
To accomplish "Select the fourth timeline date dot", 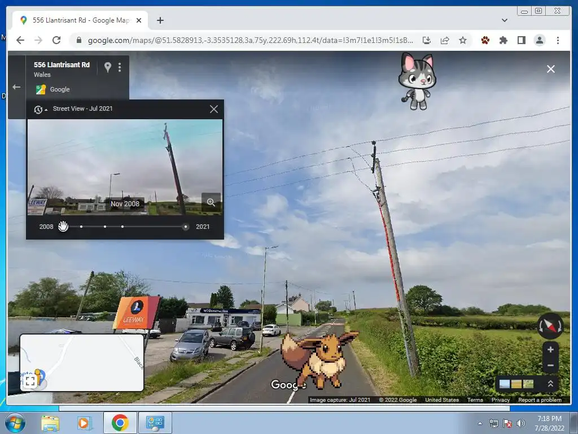I will 122,227.
